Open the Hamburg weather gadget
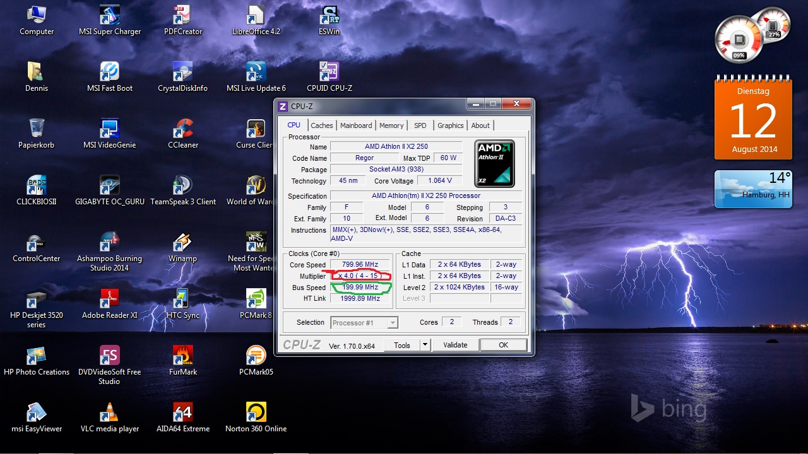 click(753, 189)
